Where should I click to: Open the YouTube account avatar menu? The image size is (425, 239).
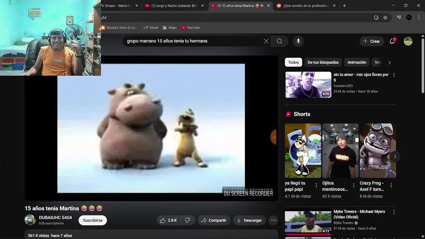tap(408, 41)
